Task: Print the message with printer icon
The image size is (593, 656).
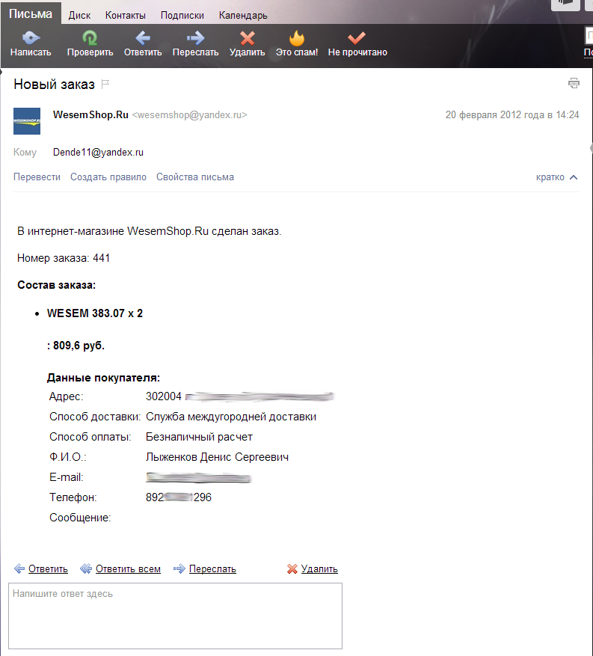Action: pos(574,83)
